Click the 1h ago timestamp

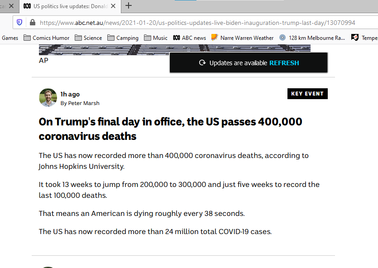click(x=70, y=94)
